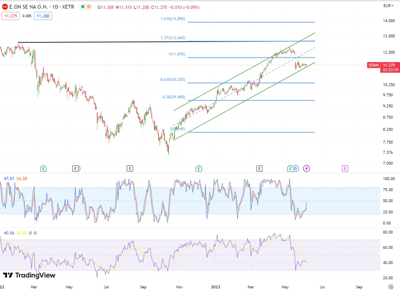Open the E.ON SE NA O.N. symbol title
The width and height of the screenshot is (400, 291).
coord(30,6)
